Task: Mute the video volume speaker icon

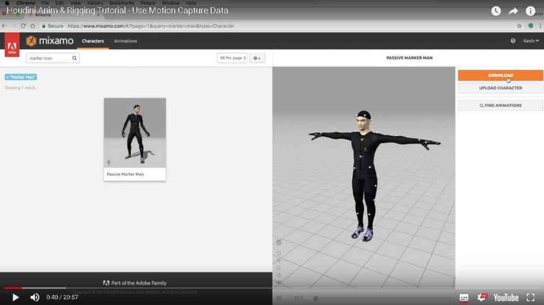Action: click(x=35, y=298)
